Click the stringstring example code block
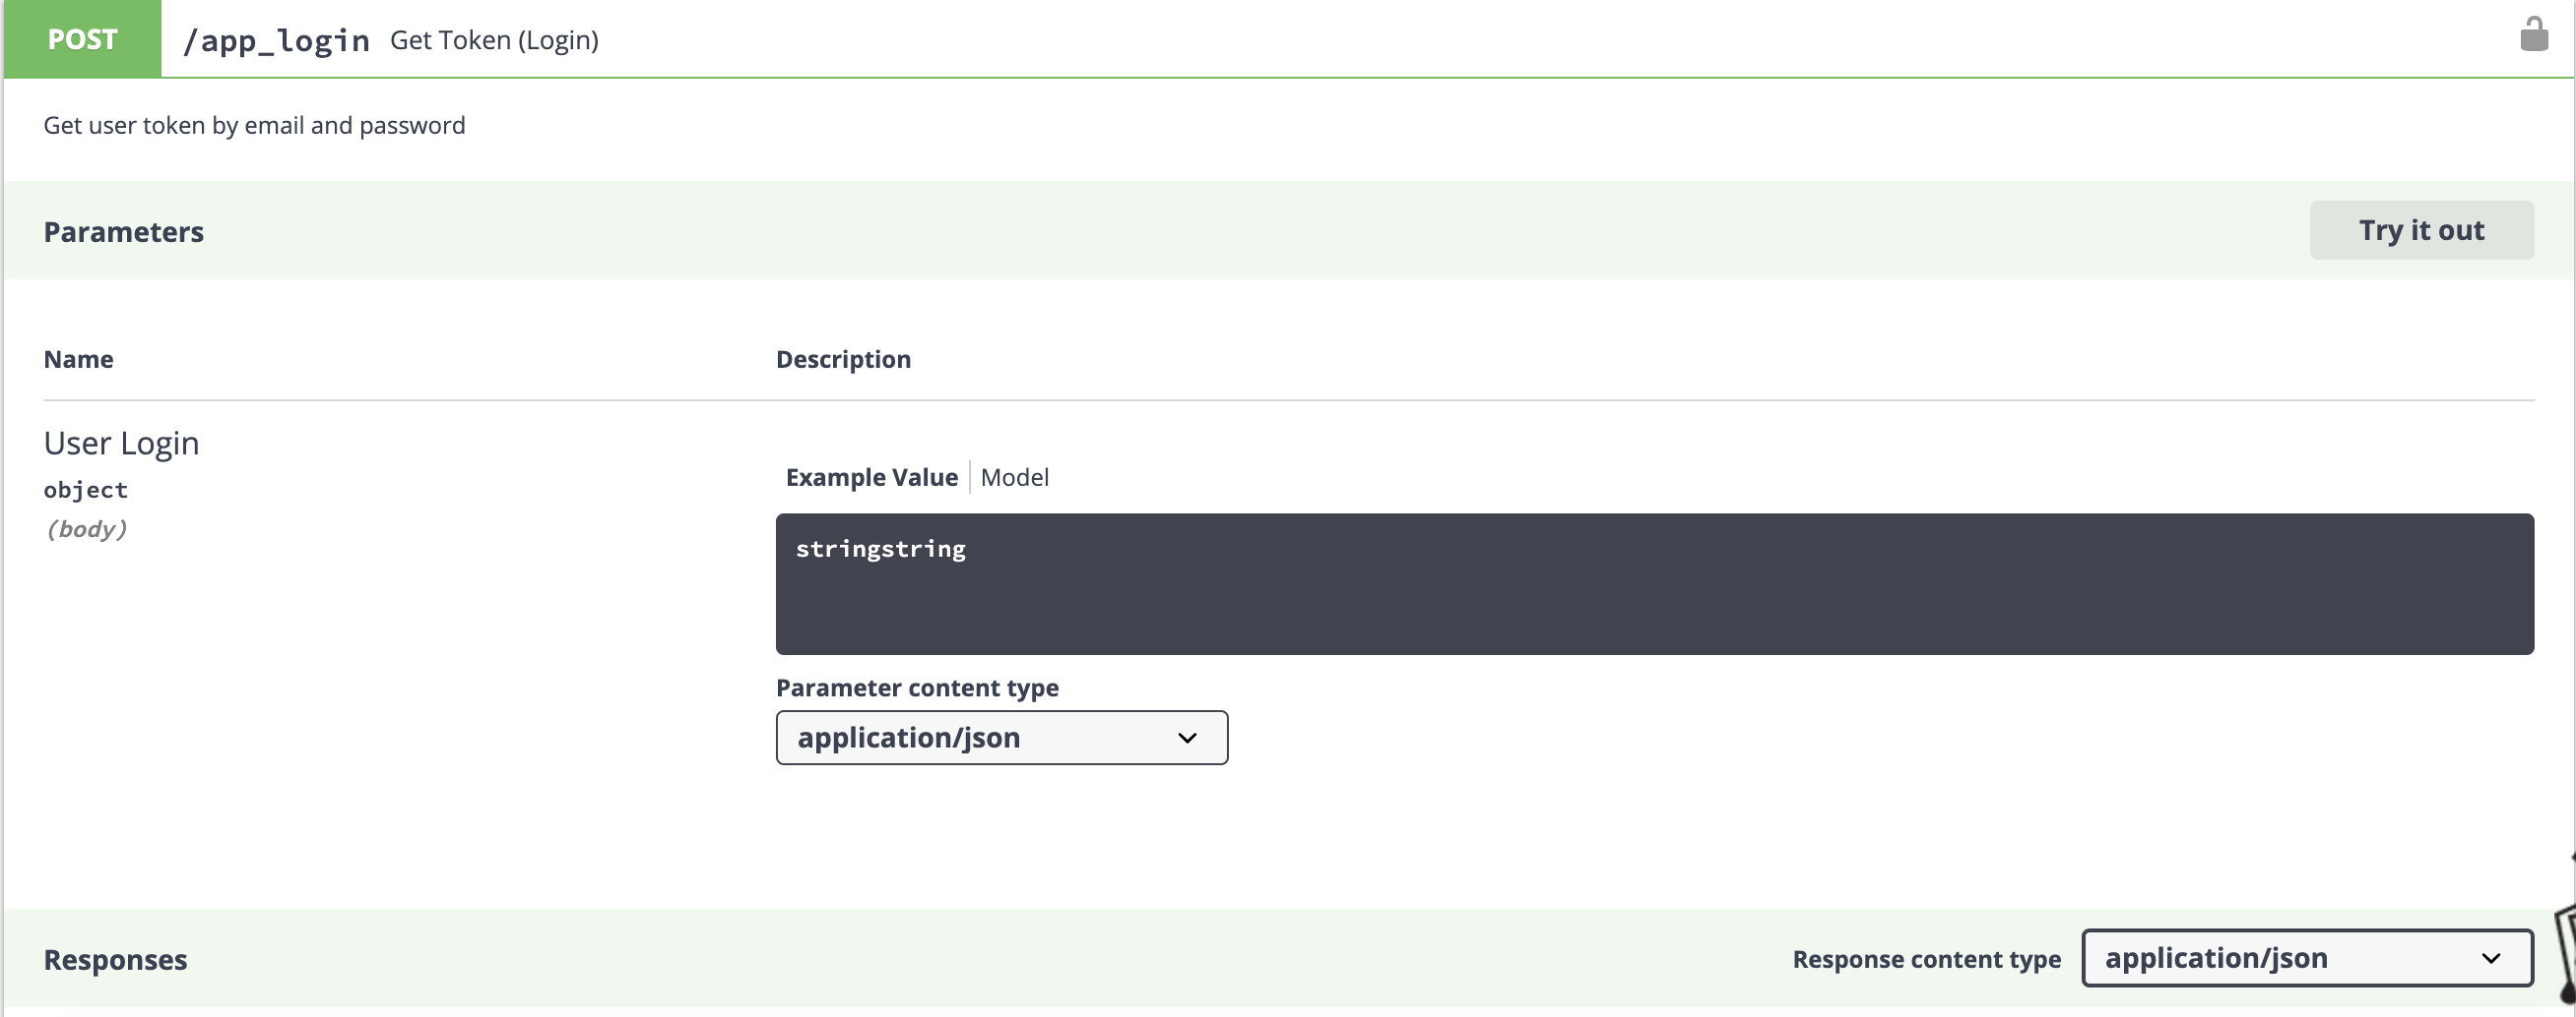2576x1017 pixels. coord(1653,584)
